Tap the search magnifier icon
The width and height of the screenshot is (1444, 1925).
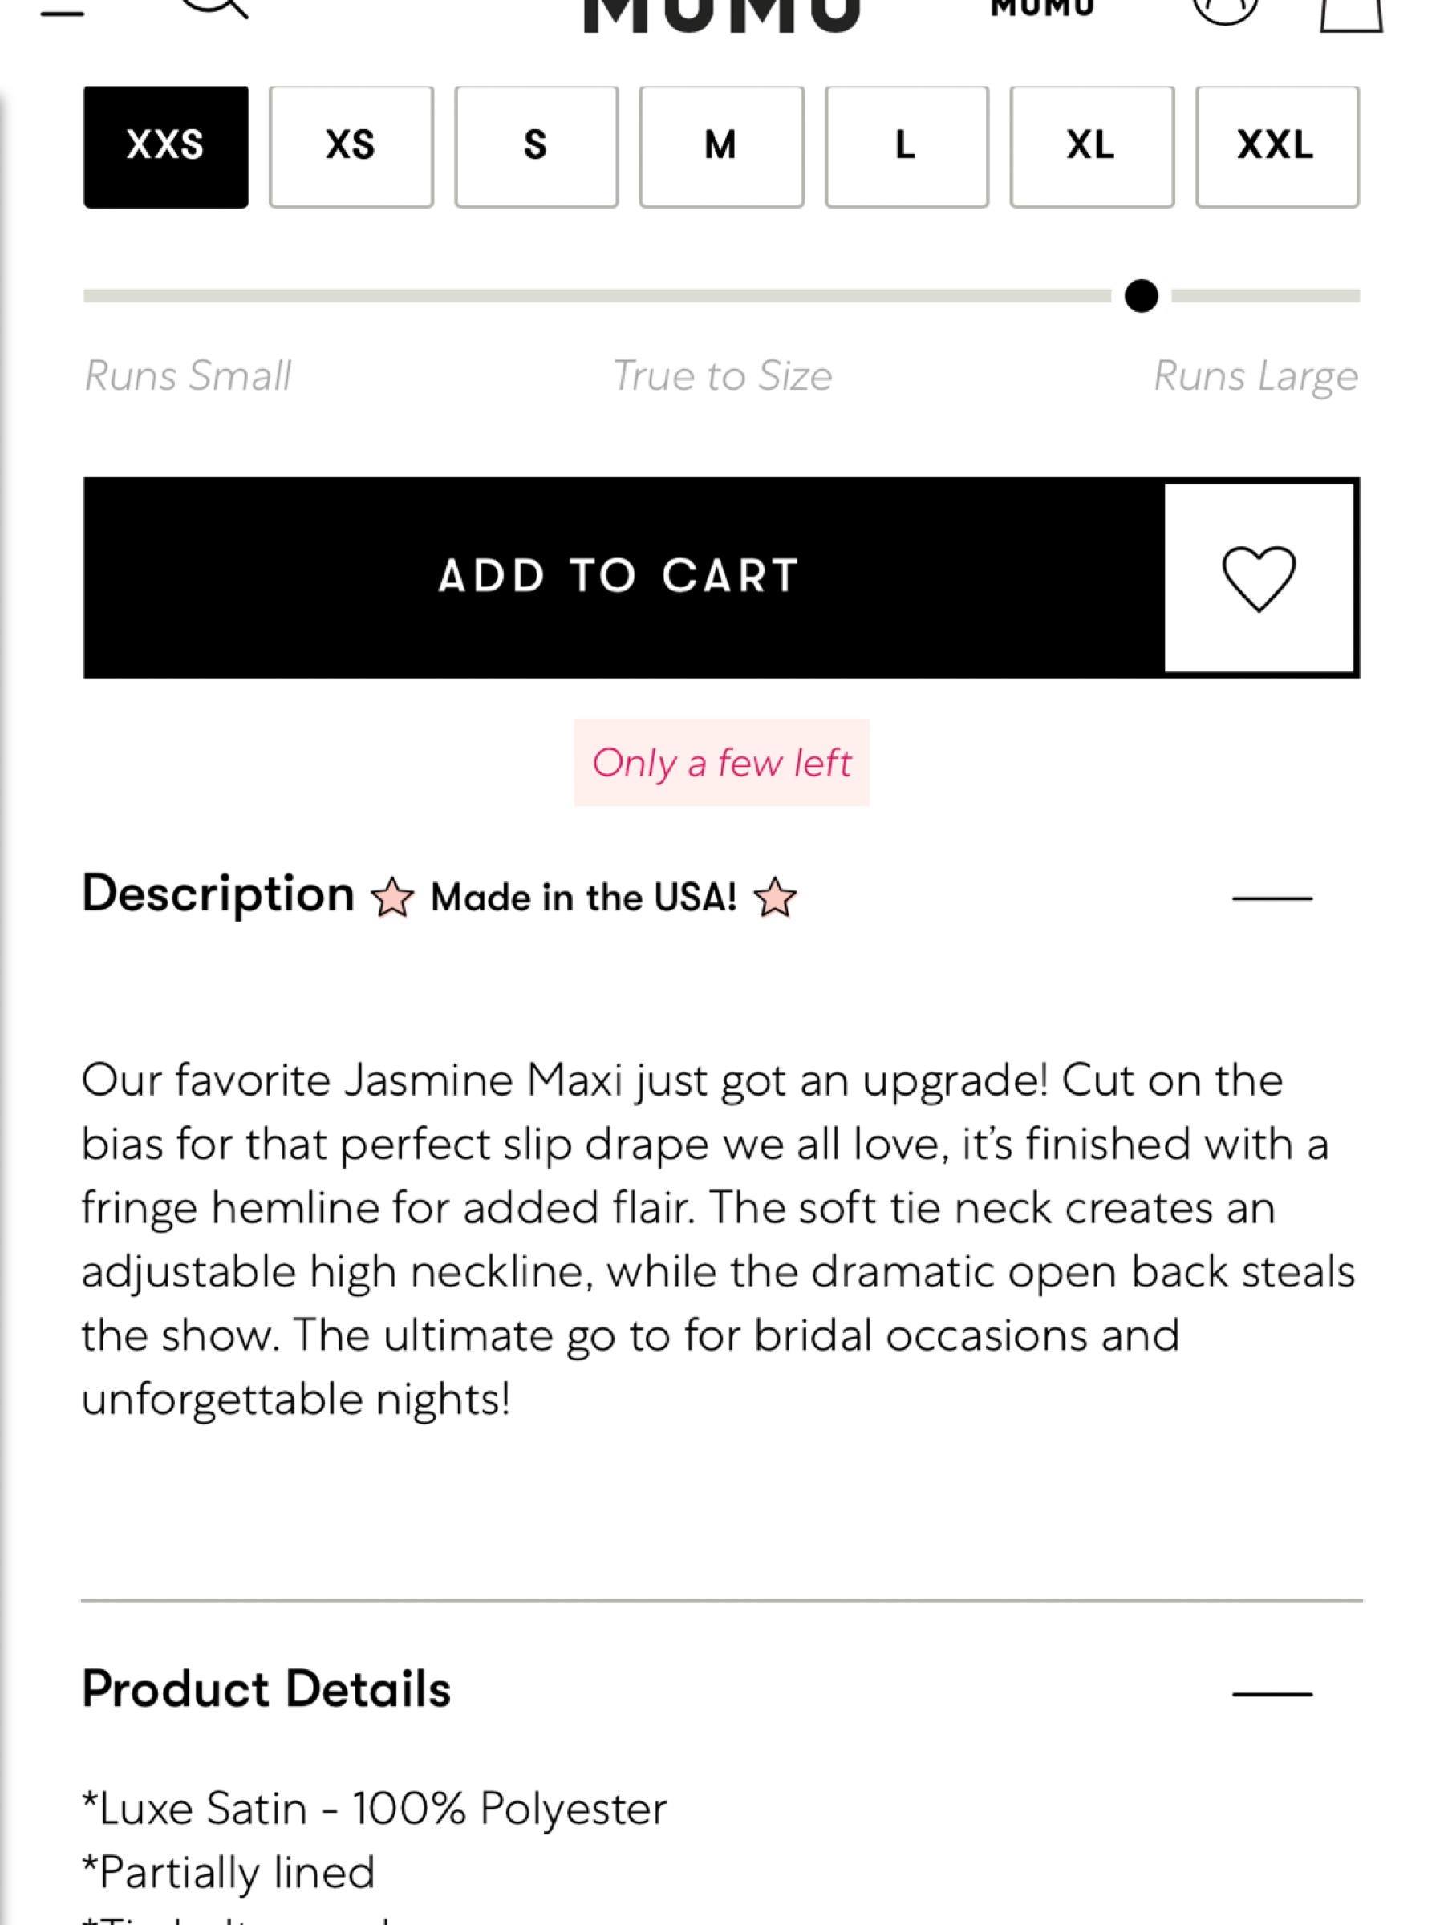pyautogui.click(x=215, y=7)
